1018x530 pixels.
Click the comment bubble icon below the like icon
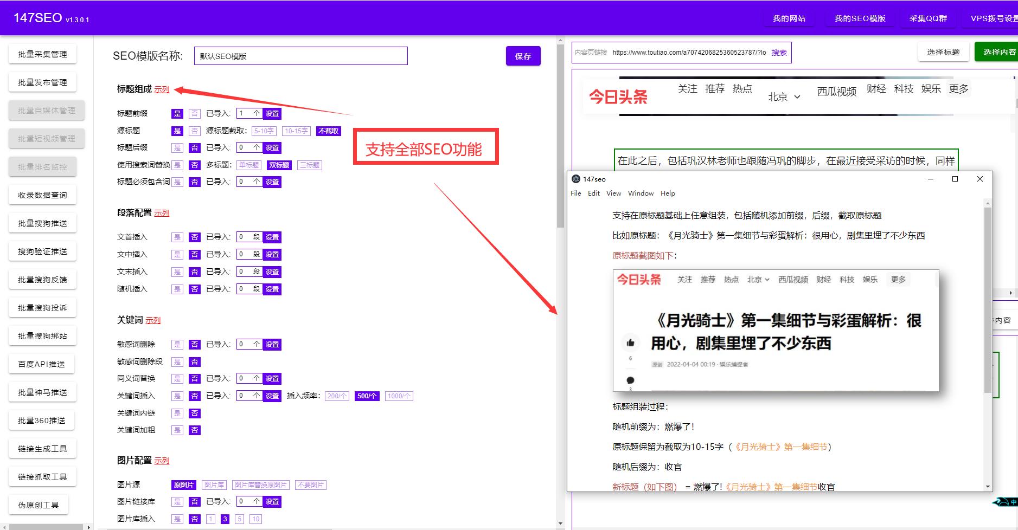click(x=630, y=380)
